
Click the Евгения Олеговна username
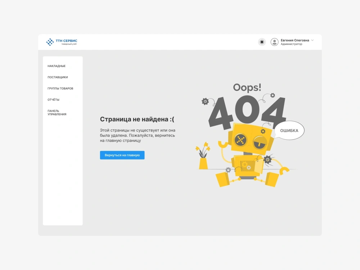click(x=295, y=40)
